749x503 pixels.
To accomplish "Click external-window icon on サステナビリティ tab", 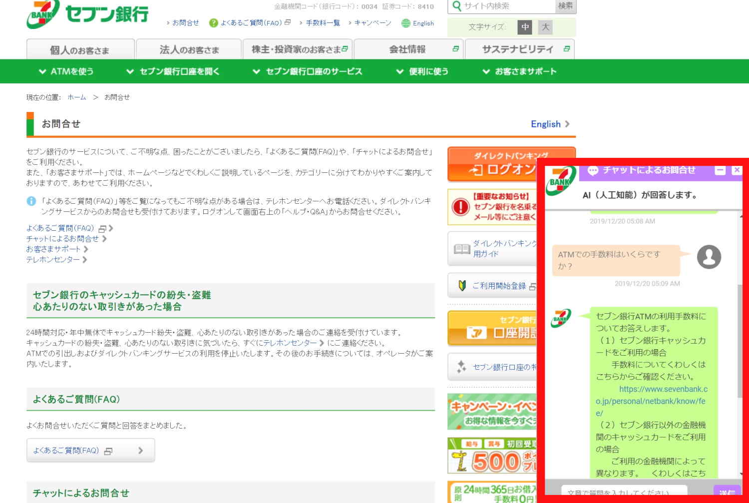I will point(567,49).
